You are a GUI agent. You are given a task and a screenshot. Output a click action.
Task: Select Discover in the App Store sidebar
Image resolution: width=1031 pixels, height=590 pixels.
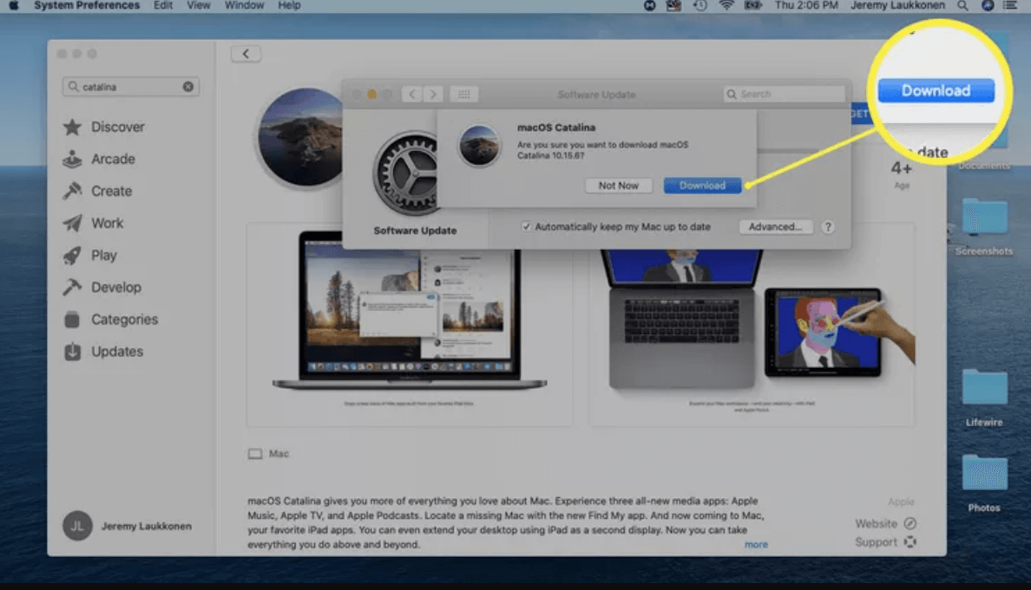pyautogui.click(x=119, y=127)
